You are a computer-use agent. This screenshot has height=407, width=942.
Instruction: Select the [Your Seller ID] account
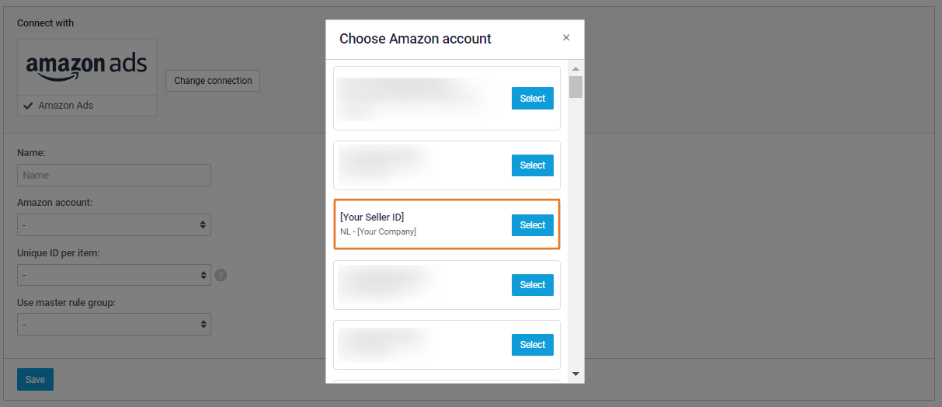[x=532, y=225]
